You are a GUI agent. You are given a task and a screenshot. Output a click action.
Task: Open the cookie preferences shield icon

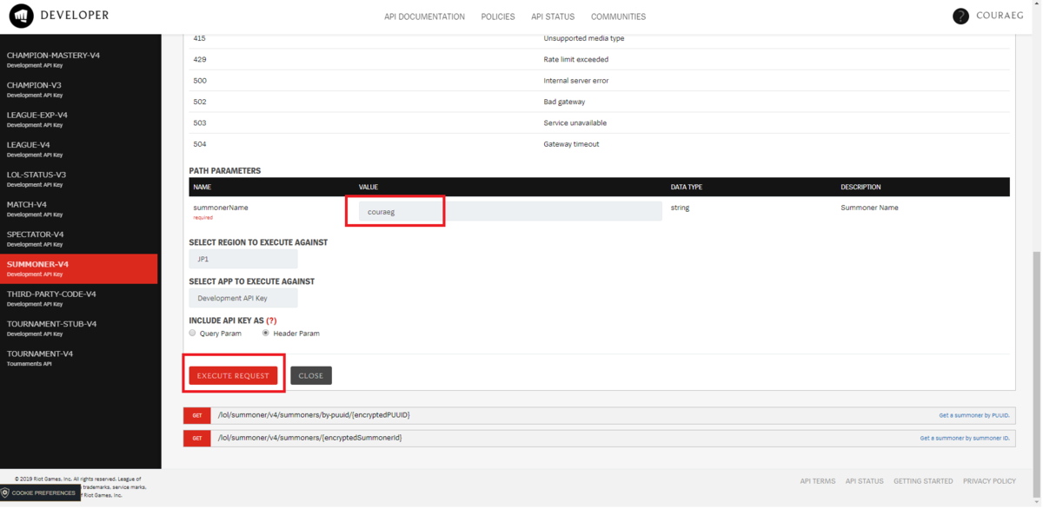[x=5, y=492]
